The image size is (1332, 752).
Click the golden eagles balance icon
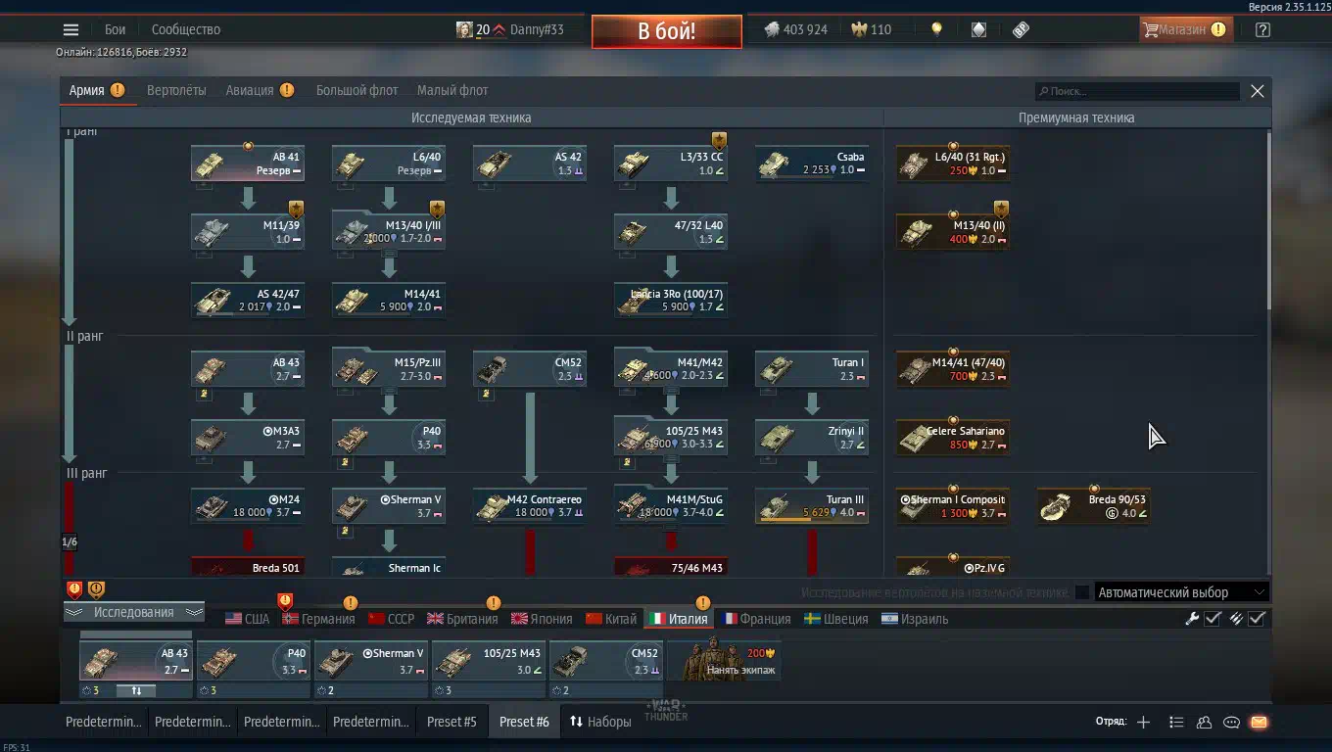pos(859,29)
